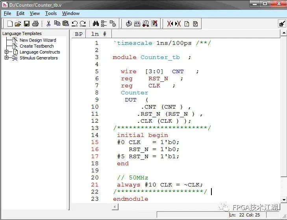287x220 pixels.
Task: Click the BP column header
Action: (79, 34)
